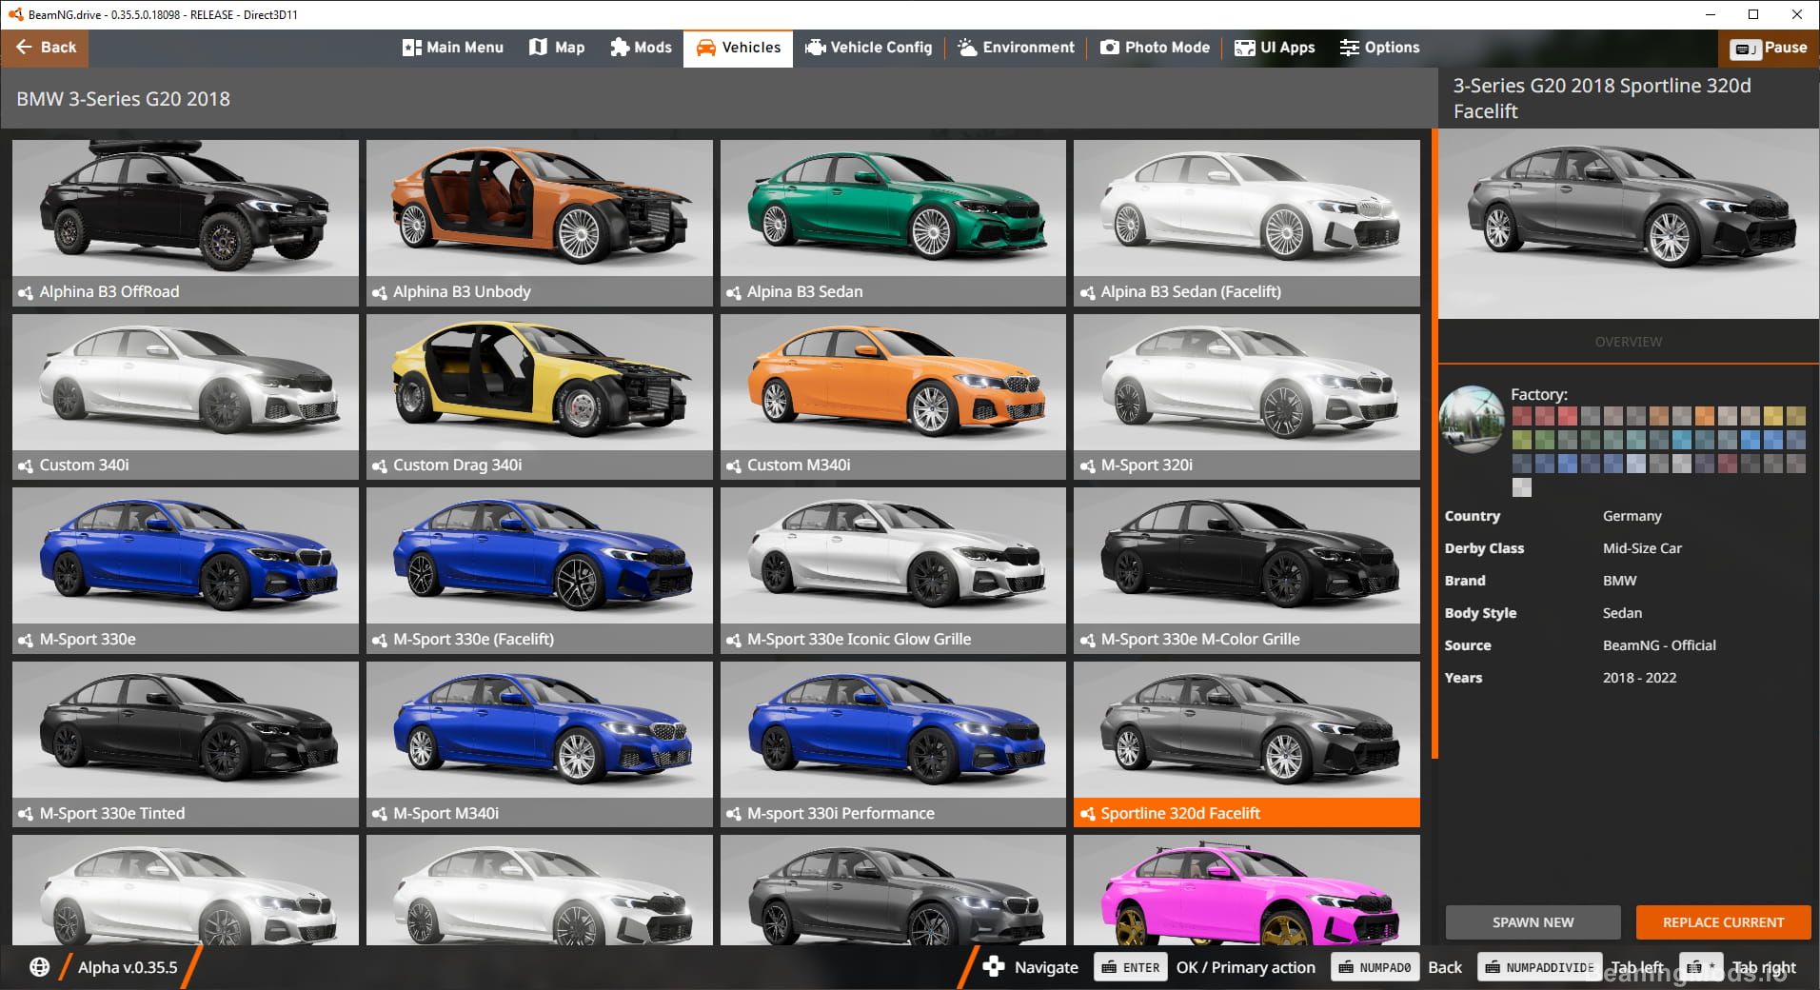Screen dimensions: 1820x990
Task: Click the config icon next to Custom Drag 340i
Action: (380, 465)
